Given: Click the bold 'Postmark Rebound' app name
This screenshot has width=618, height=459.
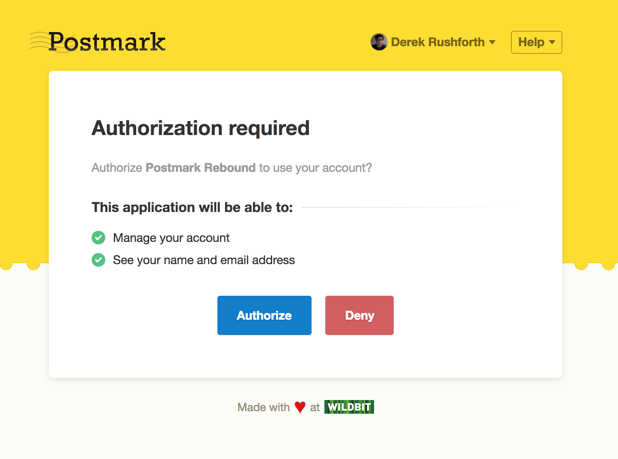Looking at the screenshot, I should (200, 168).
